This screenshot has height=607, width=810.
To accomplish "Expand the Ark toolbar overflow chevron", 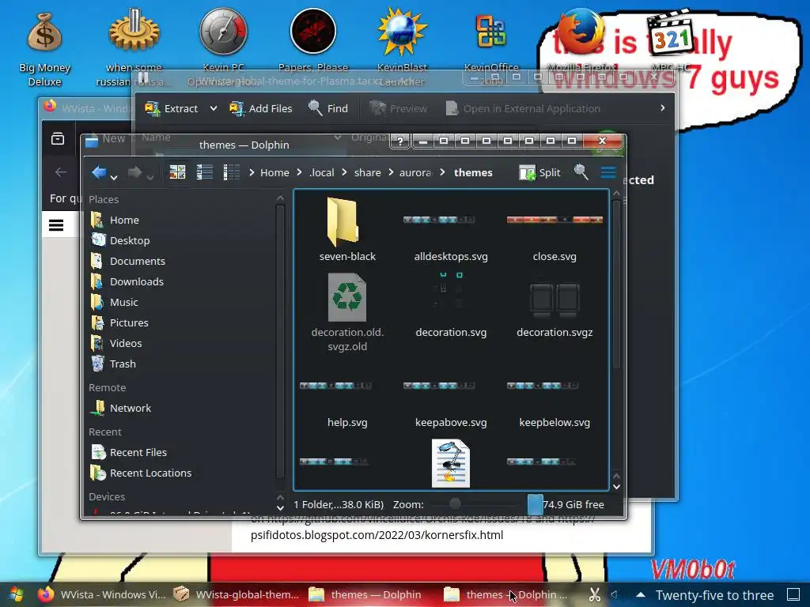I will click(x=663, y=107).
